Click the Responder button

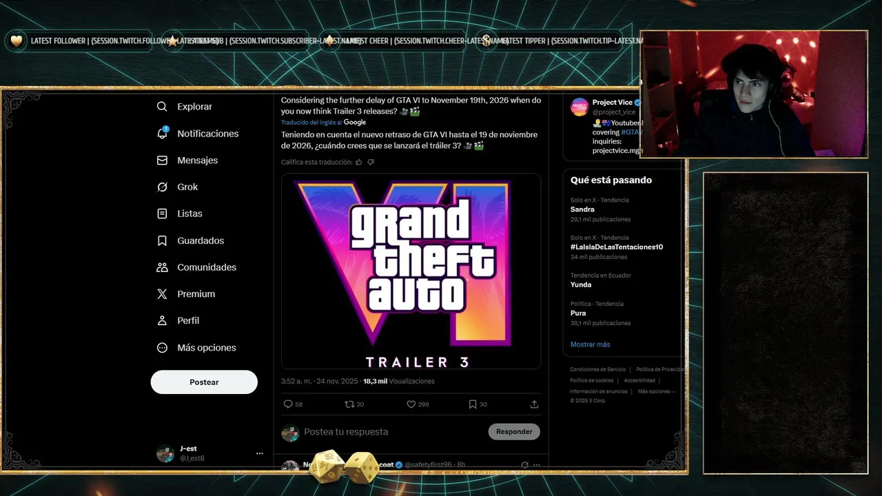pos(514,431)
